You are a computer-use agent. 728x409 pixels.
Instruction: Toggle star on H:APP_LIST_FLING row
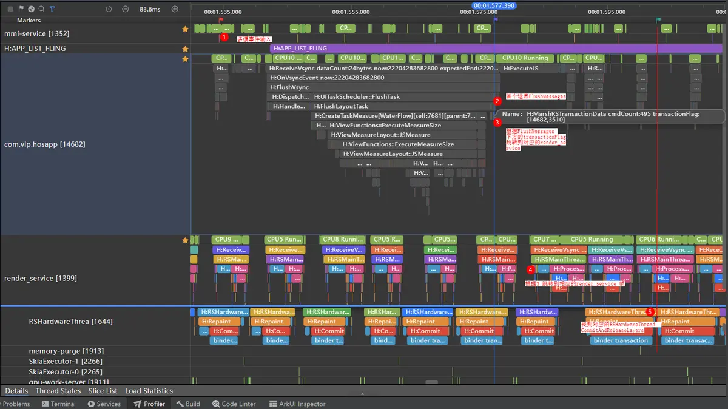186,49
